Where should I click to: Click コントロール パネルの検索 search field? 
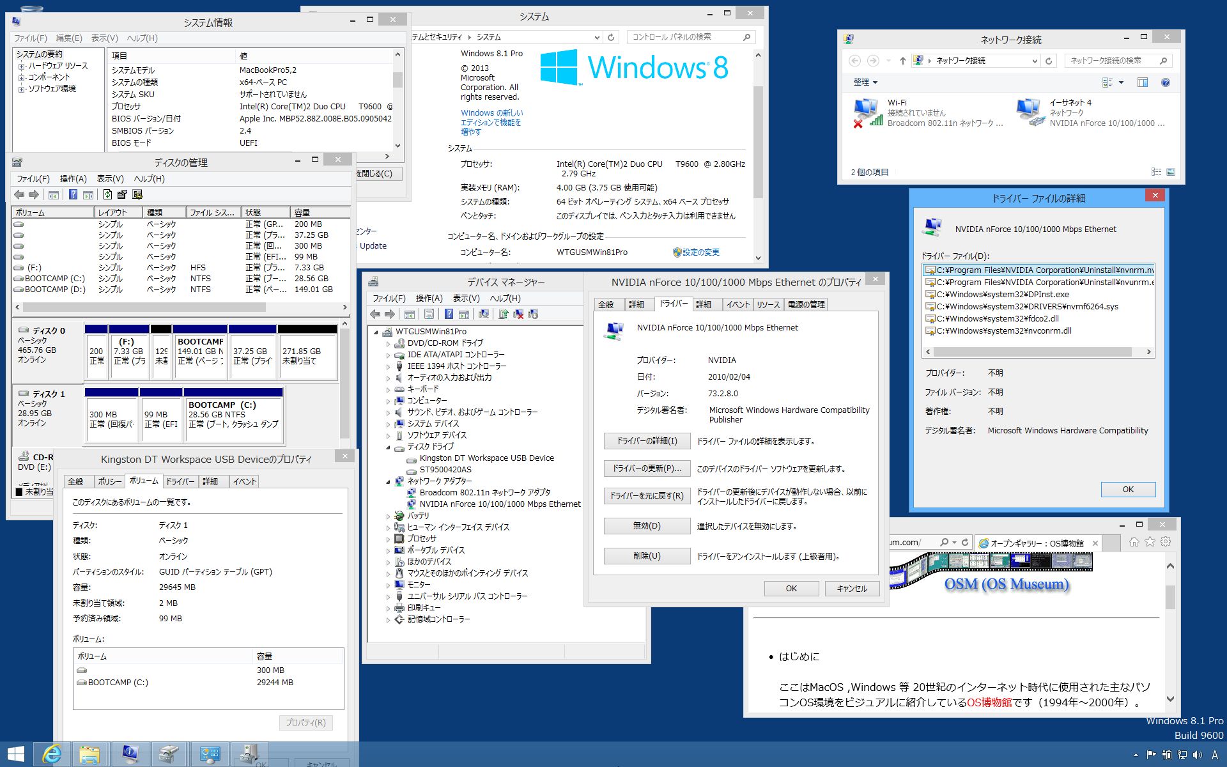pyautogui.click(x=691, y=37)
